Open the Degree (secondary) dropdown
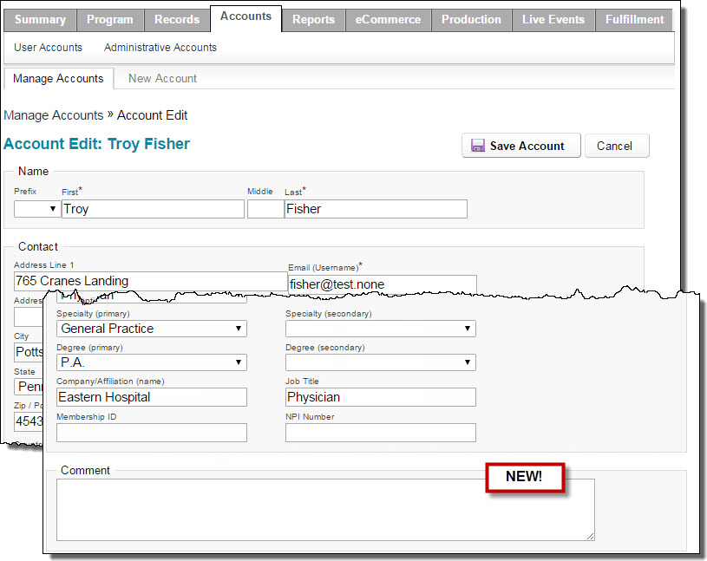The height and width of the screenshot is (561, 707). click(381, 362)
